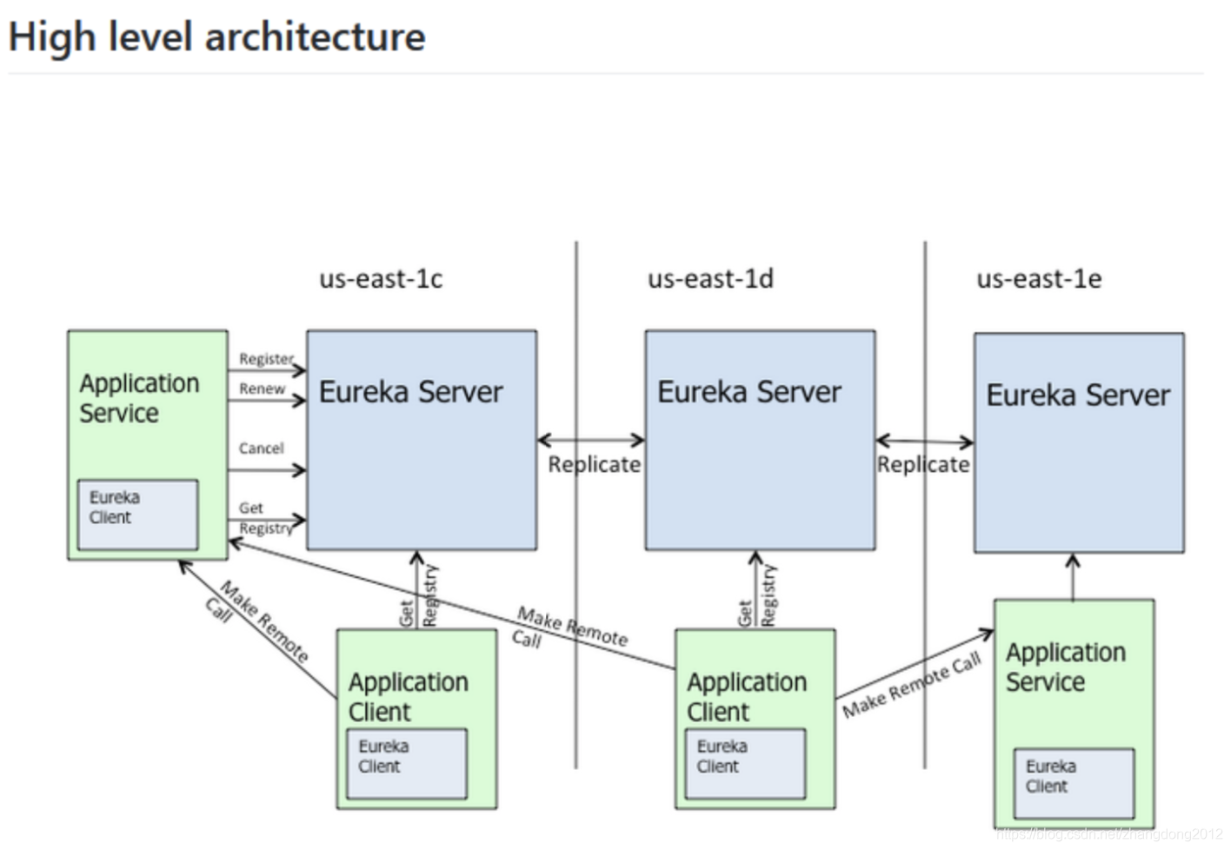Screen dimensions: 1231x850
Task: Click Eureka Client box inside us-east-1e Application Service
Action: (x=1074, y=783)
